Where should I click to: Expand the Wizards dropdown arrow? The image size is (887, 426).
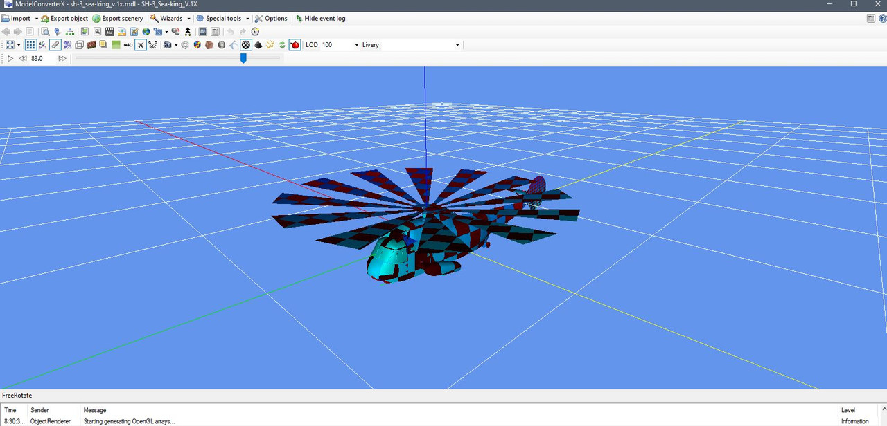(188, 19)
